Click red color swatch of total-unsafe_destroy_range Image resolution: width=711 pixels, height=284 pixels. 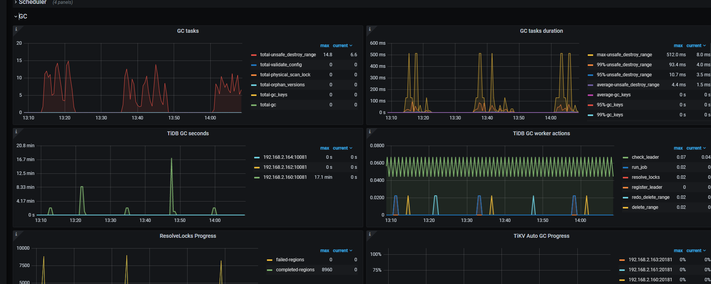tap(254, 55)
